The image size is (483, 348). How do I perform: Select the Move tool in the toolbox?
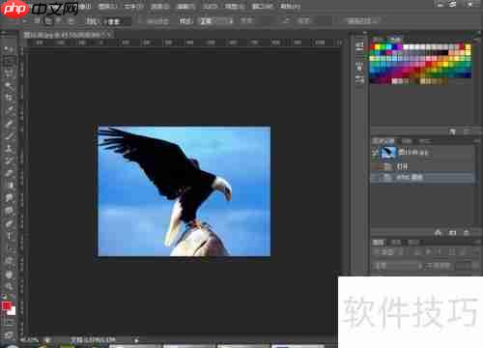coord(9,49)
